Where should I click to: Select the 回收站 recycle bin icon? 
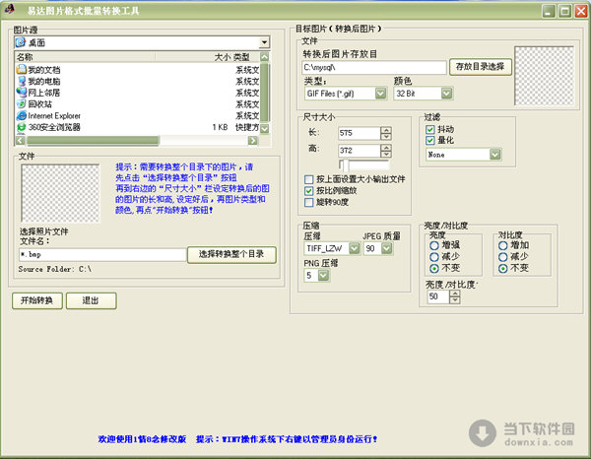tap(21, 104)
